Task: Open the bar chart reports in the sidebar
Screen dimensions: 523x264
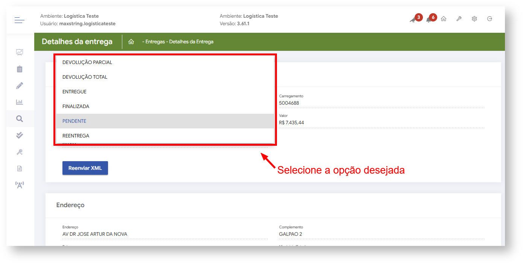Action: [20, 102]
